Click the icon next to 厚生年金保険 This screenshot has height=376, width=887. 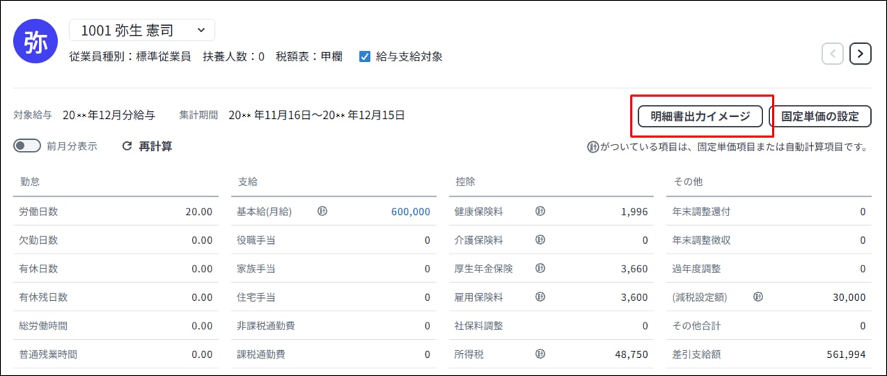(540, 269)
